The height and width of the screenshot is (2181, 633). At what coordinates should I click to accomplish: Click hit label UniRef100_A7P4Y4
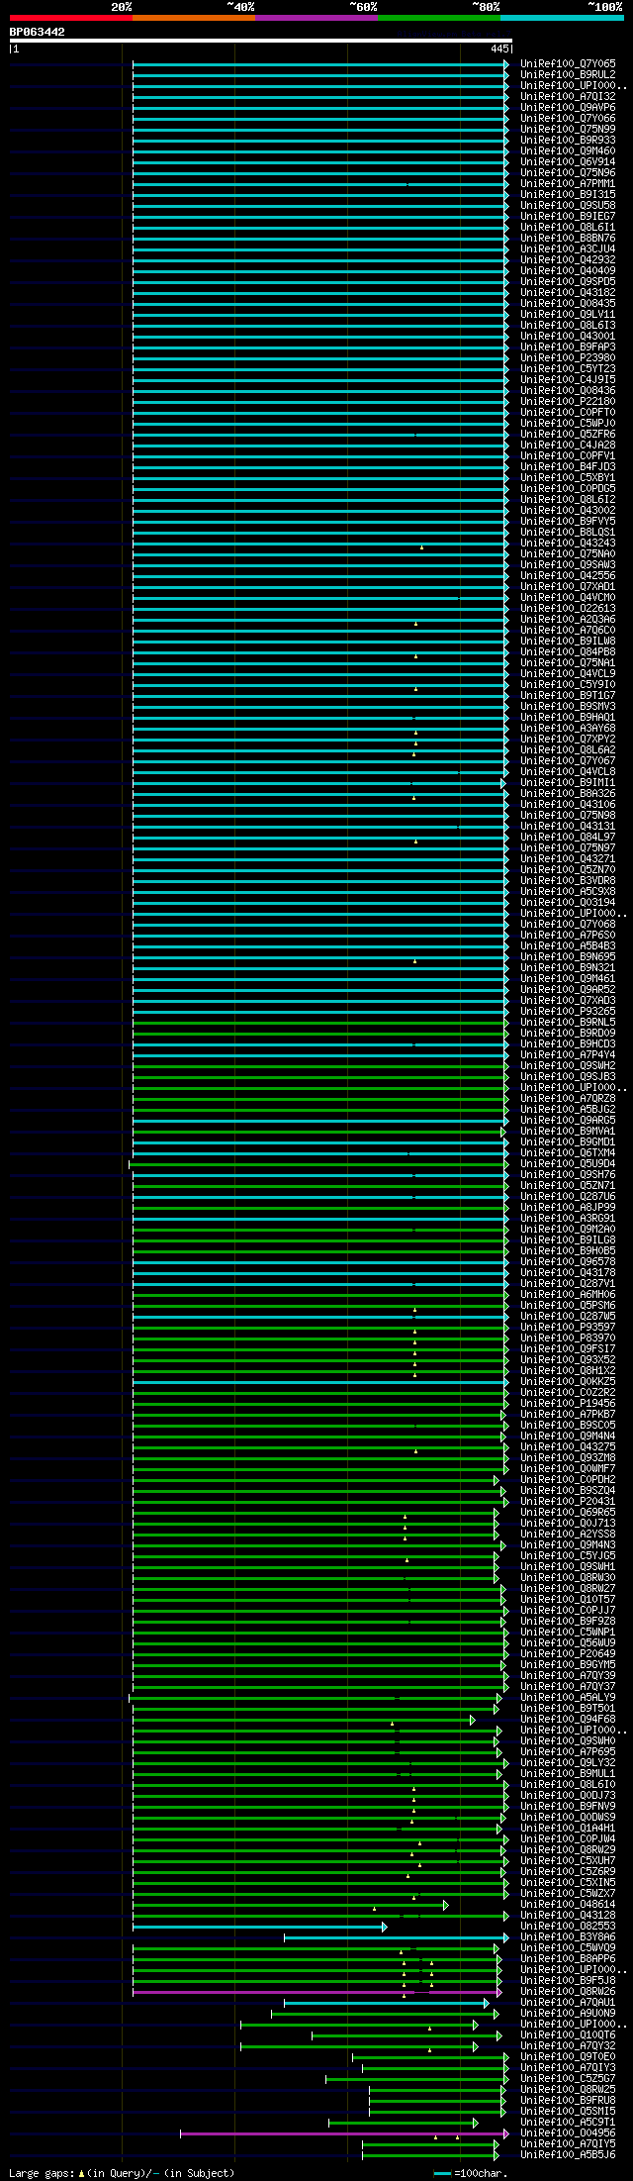[568, 1055]
